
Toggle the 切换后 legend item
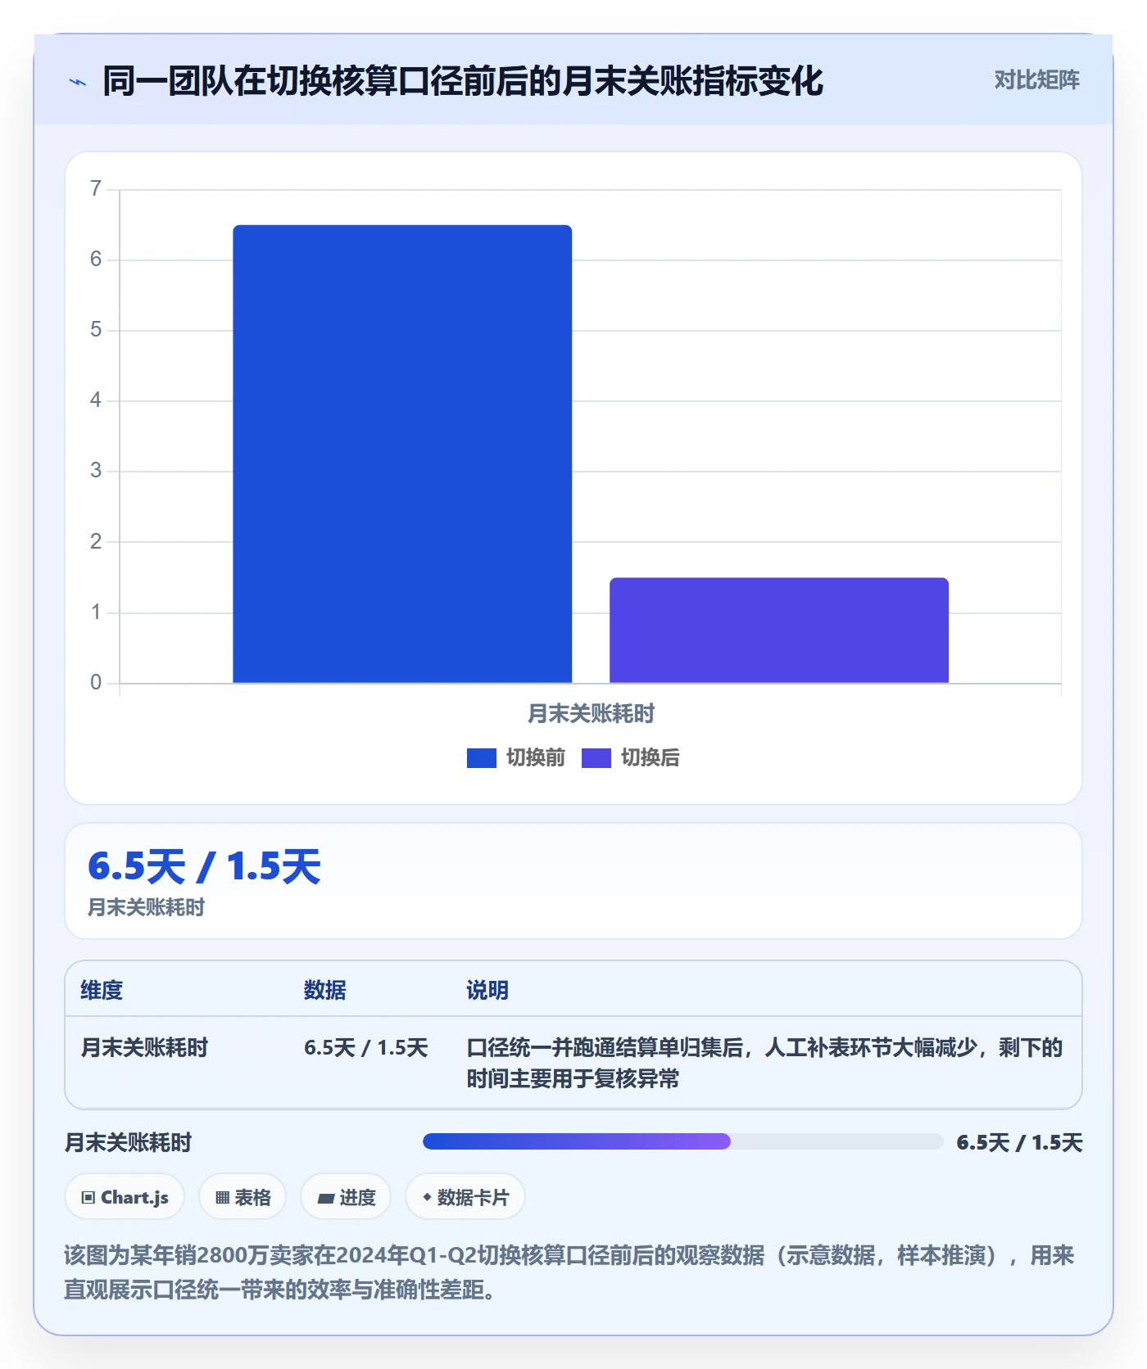[631, 757]
